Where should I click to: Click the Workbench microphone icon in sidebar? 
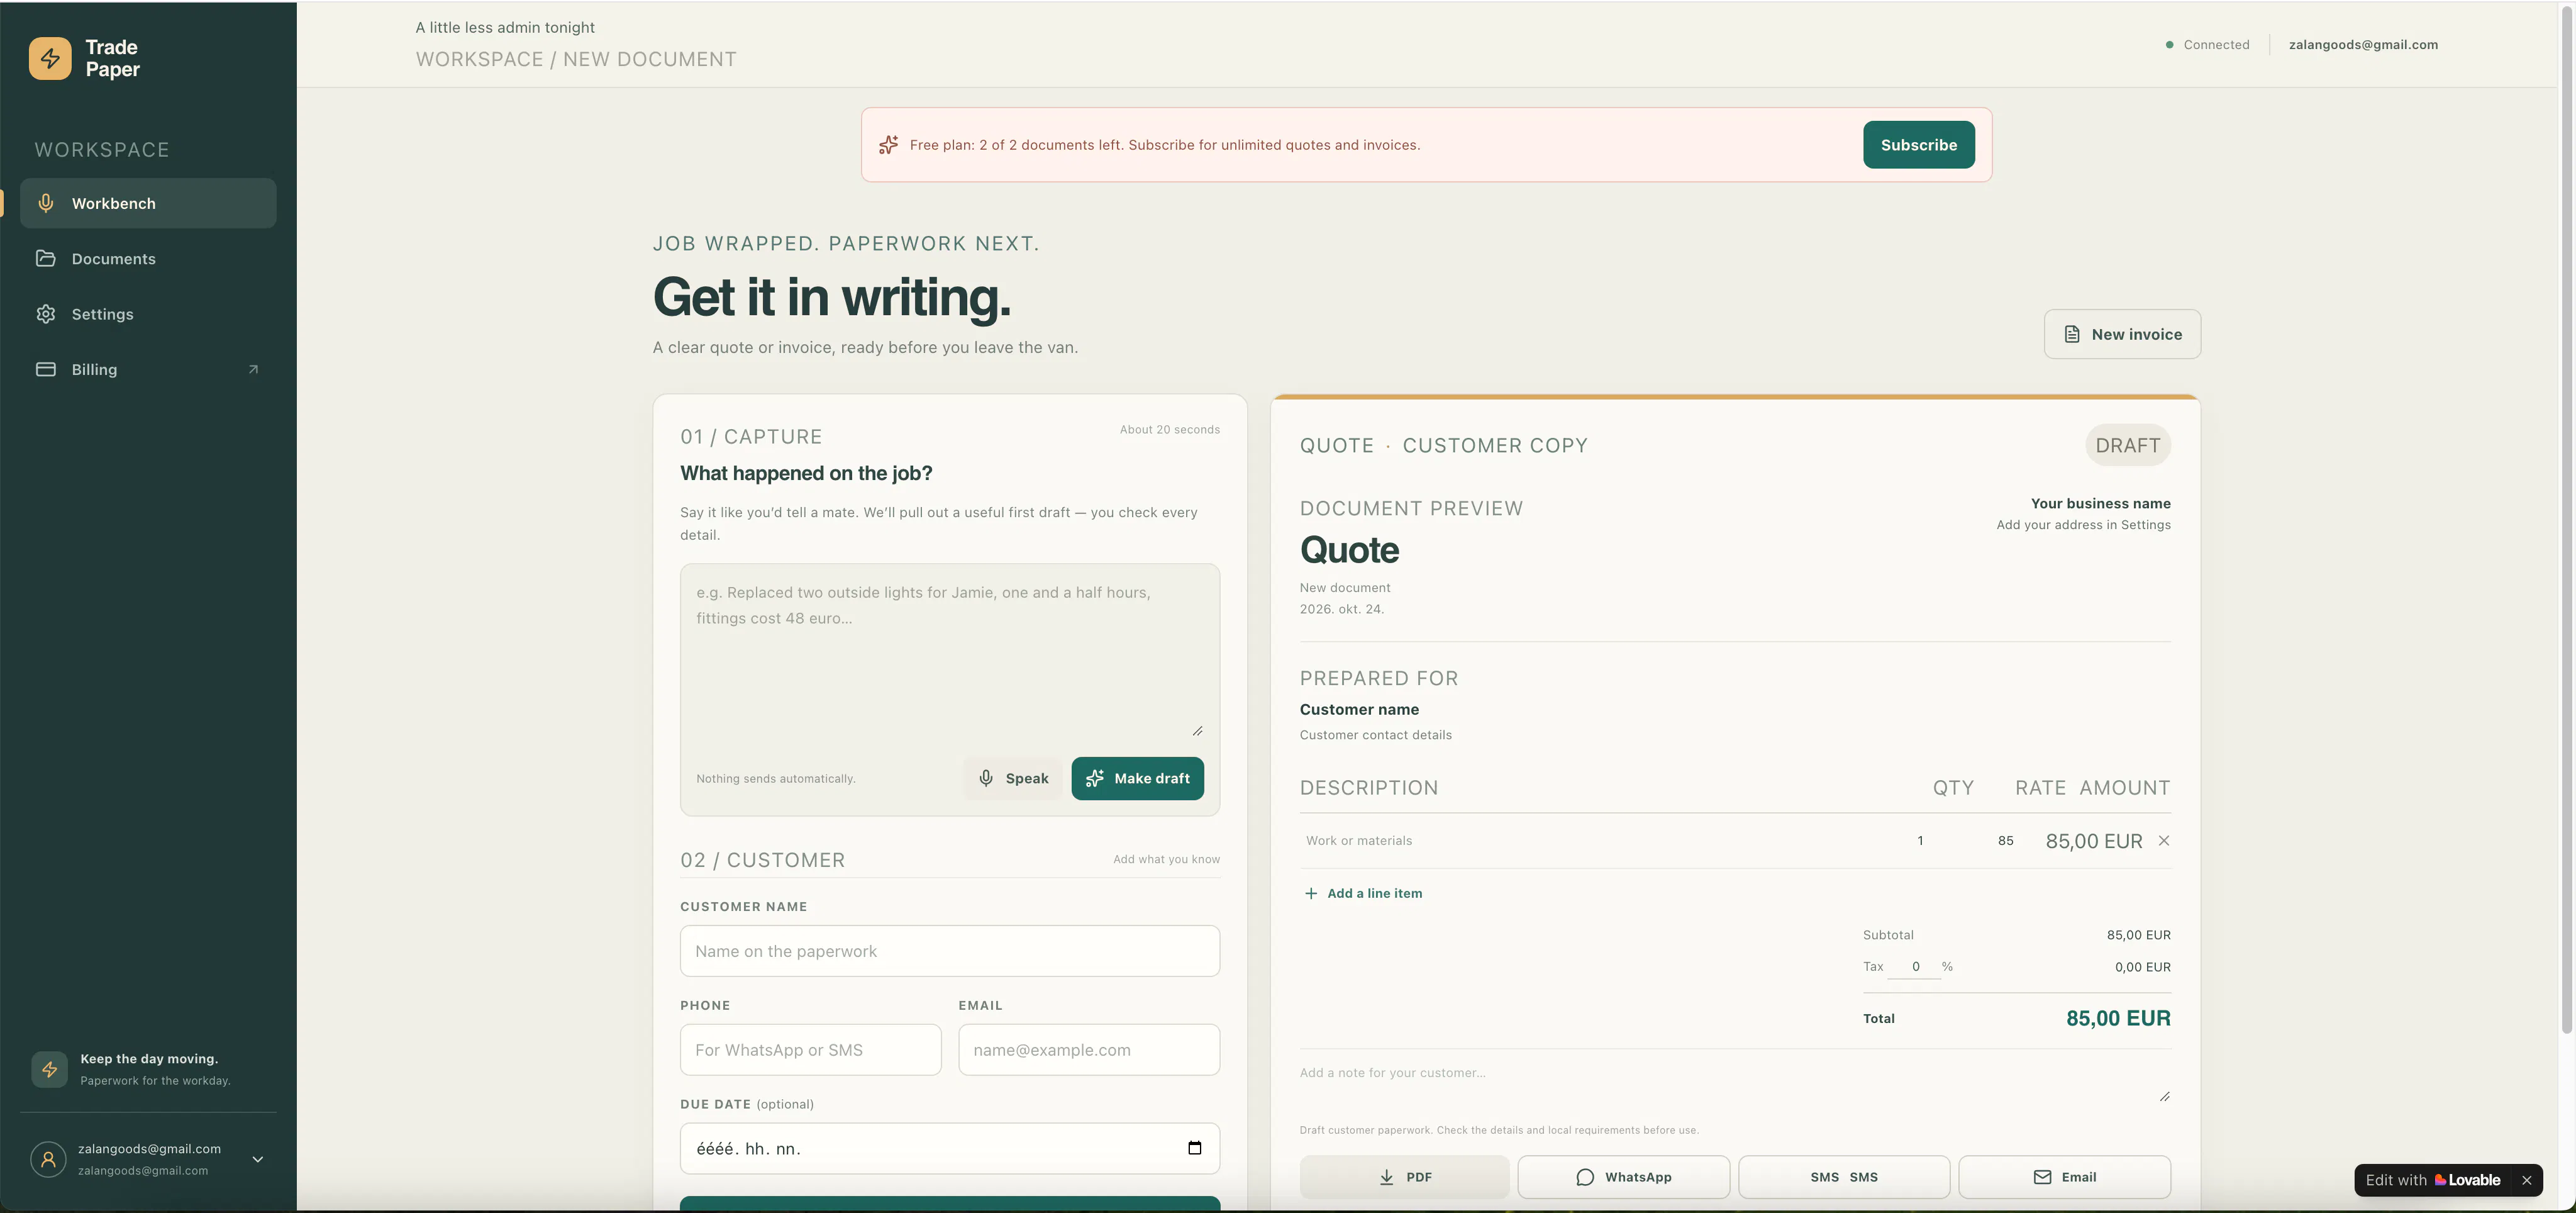[46, 203]
